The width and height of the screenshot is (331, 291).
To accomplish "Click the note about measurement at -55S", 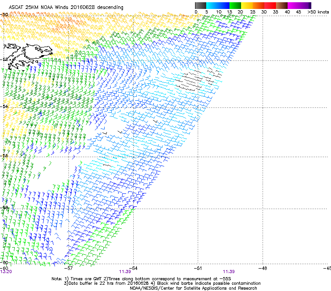I will (x=167, y=279).
